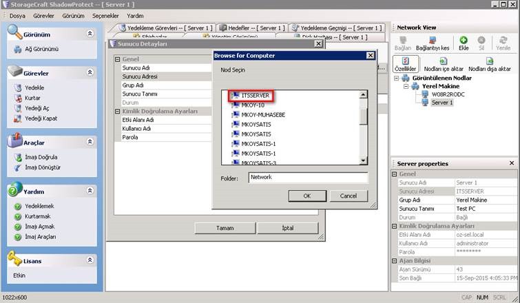Collapse the Yardım sidebar section
This screenshot has height=303, width=520.
tap(90, 191)
